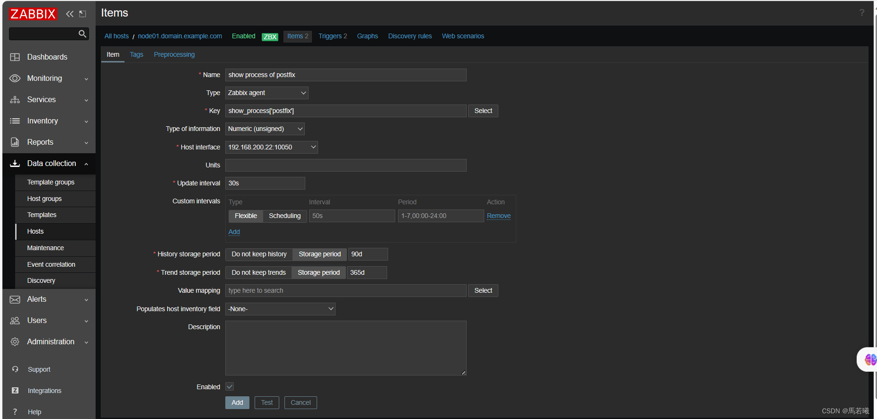The image size is (877, 419).
Task: Click the Help question mark icon in sidebar
Action: pyautogui.click(x=15, y=411)
